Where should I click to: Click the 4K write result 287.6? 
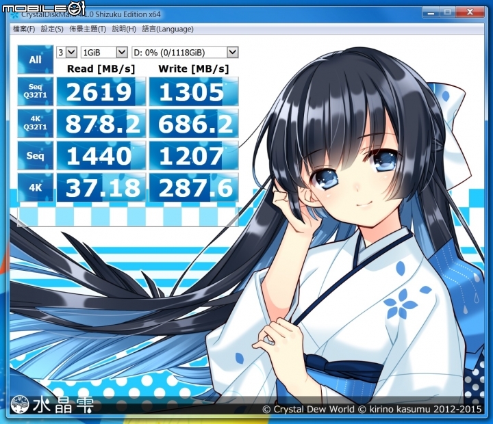[194, 187]
